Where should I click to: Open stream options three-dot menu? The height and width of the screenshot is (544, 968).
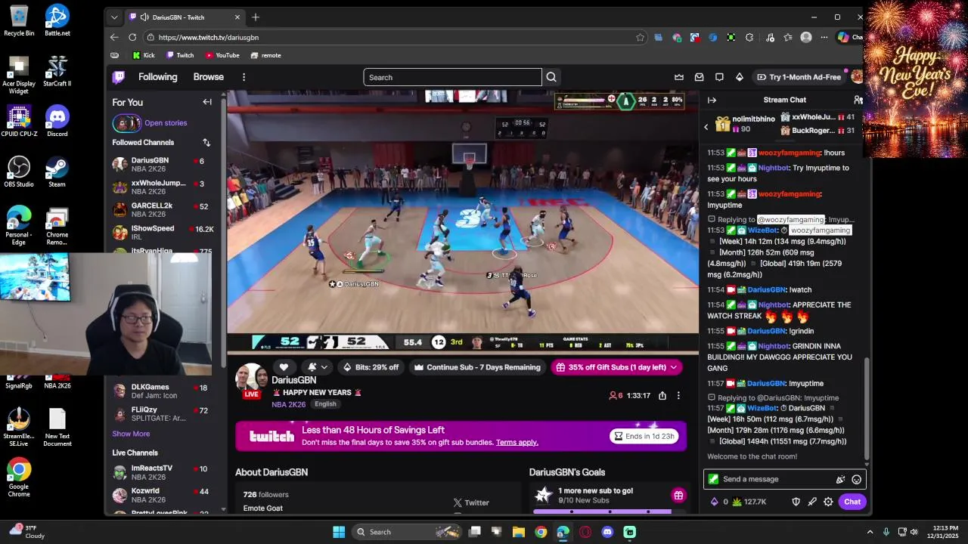(678, 395)
